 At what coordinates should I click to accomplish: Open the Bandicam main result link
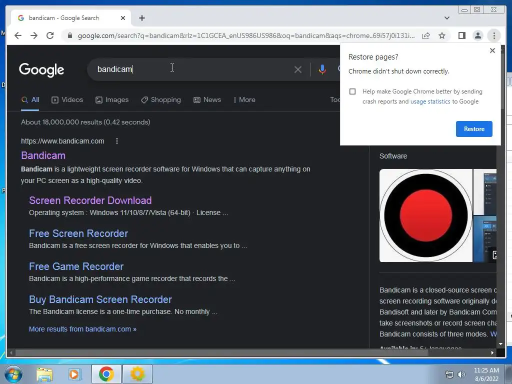pyautogui.click(x=43, y=155)
